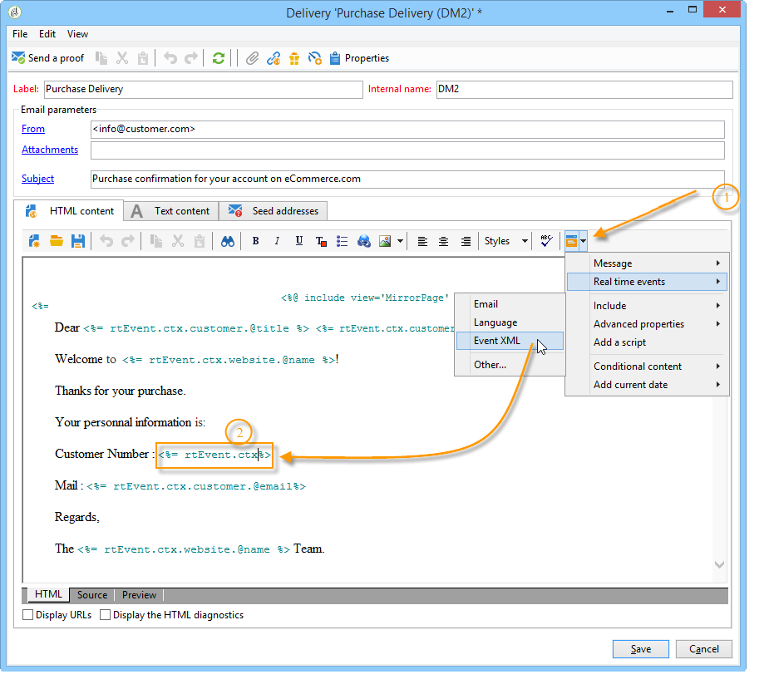Select Email in the submenu
The image size is (769, 684).
click(x=510, y=304)
